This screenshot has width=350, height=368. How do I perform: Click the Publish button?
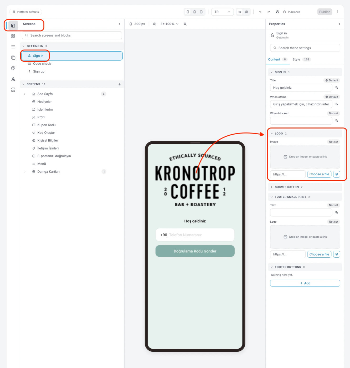pyautogui.click(x=325, y=12)
